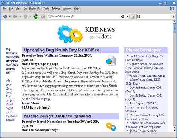The height and width of the screenshot is (138, 177).
Task: Open the users sidebar link
Action: 9,112
